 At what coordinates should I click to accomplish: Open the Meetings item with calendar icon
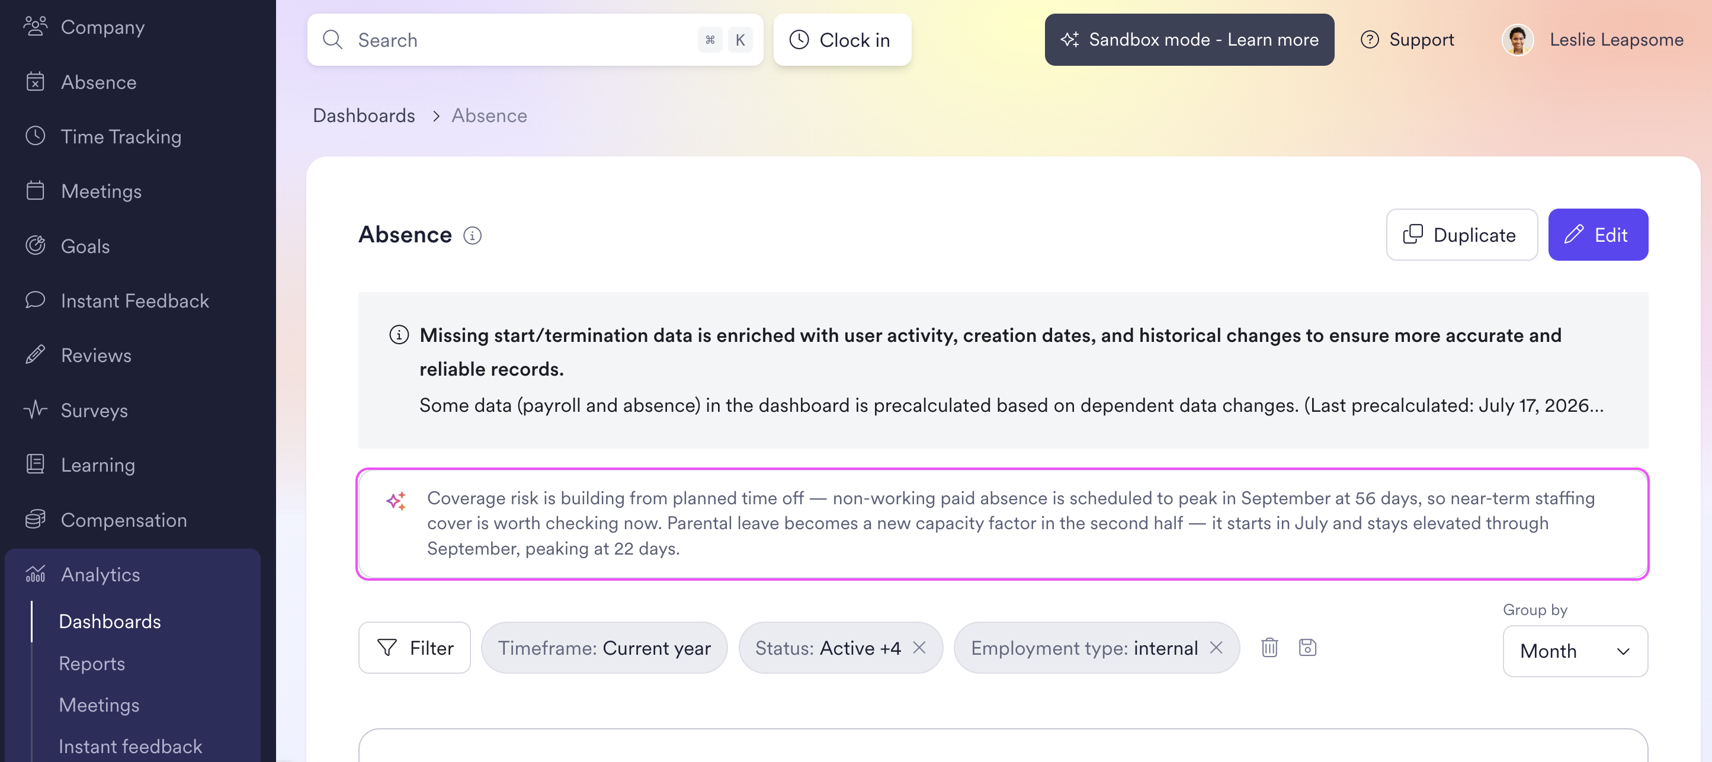tap(101, 191)
